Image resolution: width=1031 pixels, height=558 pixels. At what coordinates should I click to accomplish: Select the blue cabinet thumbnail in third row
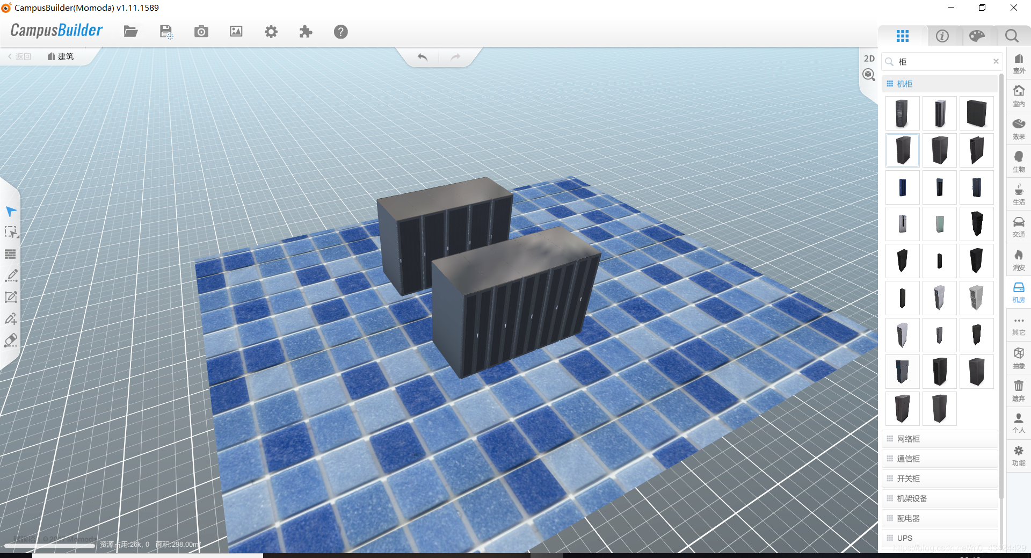pyautogui.click(x=902, y=187)
